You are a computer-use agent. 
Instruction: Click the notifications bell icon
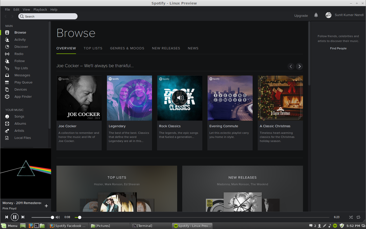(316, 15)
